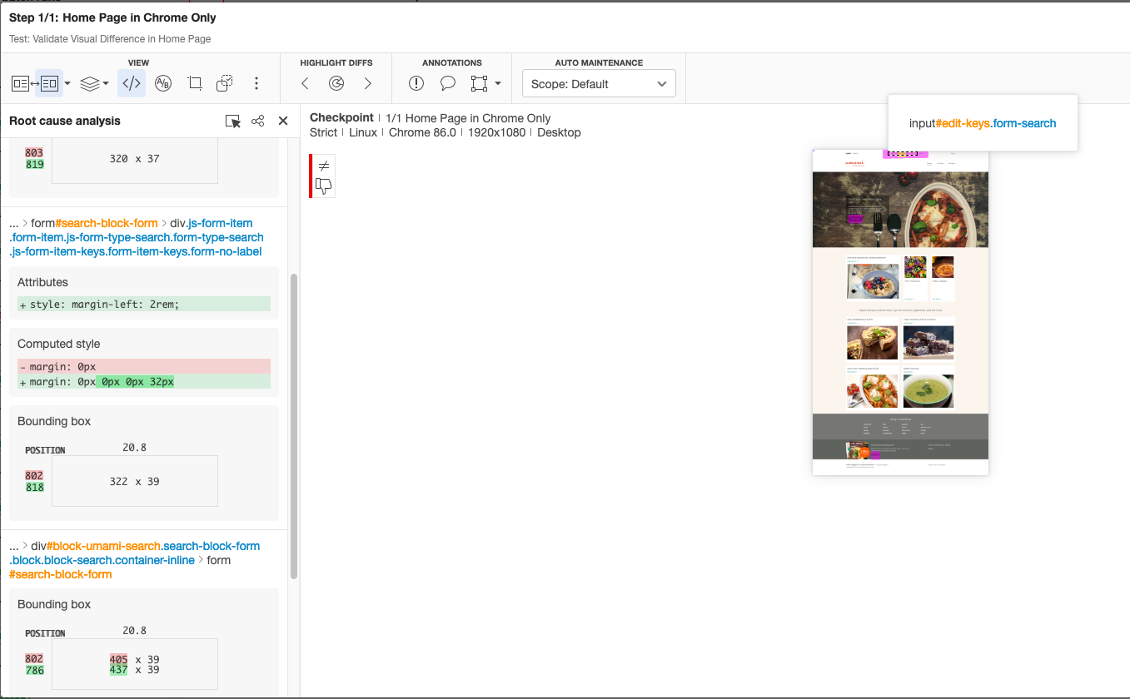
Task: Go to previous highlighted diff
Action: click(x=305, y=83)
